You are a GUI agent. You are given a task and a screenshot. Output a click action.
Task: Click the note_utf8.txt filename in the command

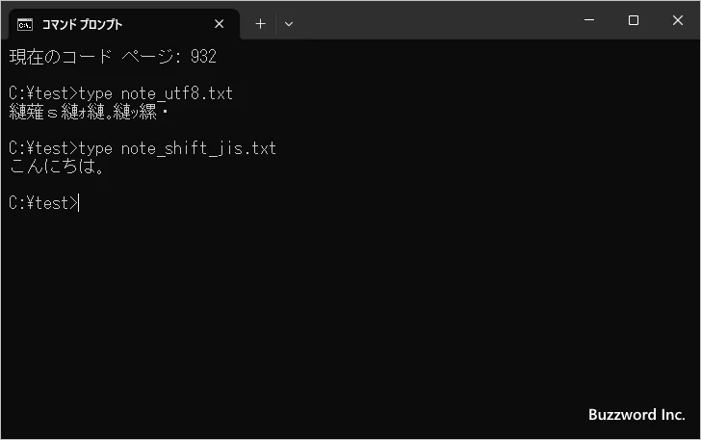[x=177, y=93]
